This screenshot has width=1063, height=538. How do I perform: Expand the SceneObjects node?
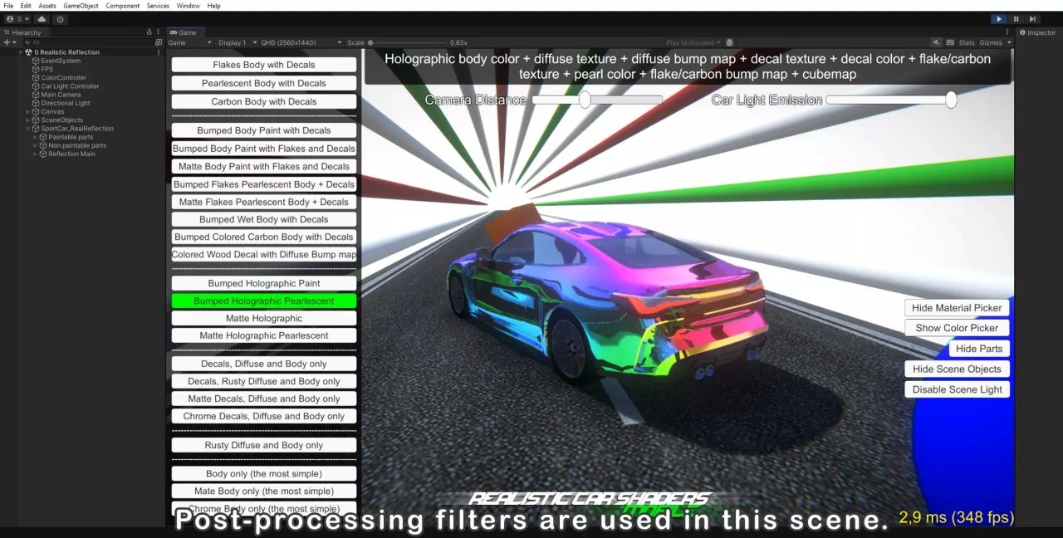click(x=29, y=120)
